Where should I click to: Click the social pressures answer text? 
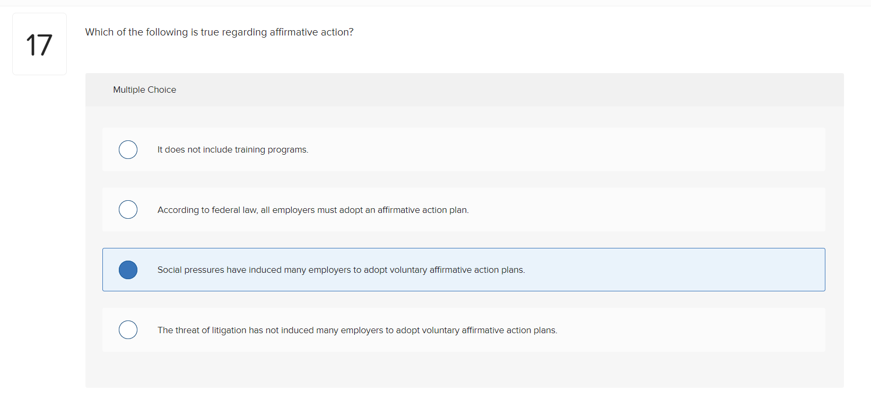[341, 270]
